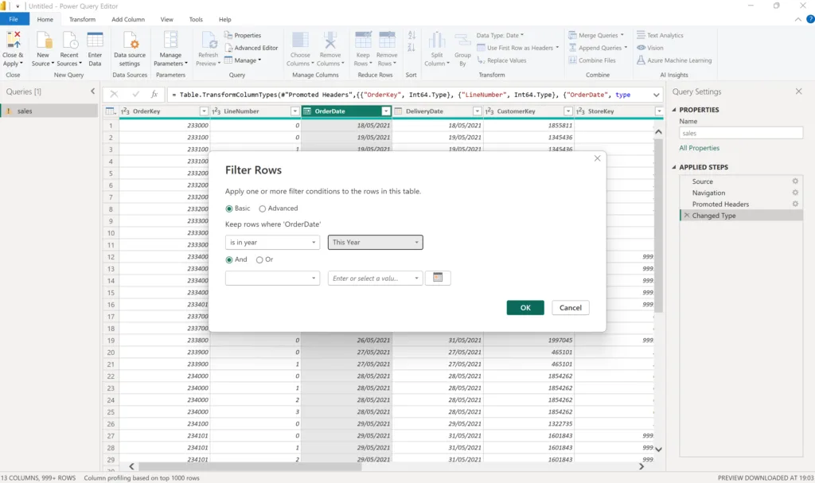Open Vision AI insights
815x483 pixels.
tap(650, 48)
